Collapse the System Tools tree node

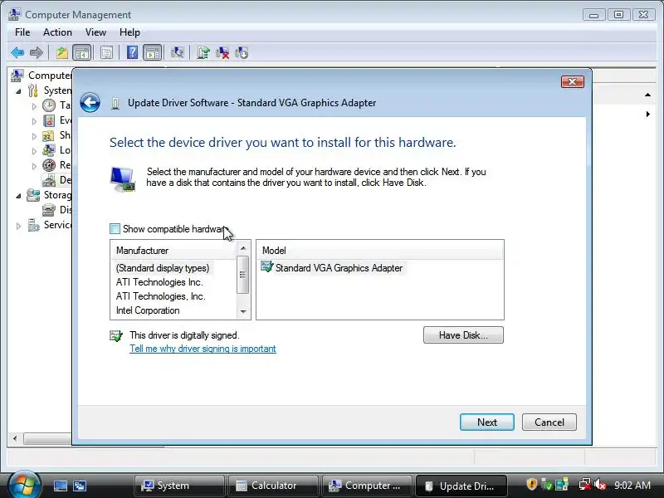coord(18,91)
